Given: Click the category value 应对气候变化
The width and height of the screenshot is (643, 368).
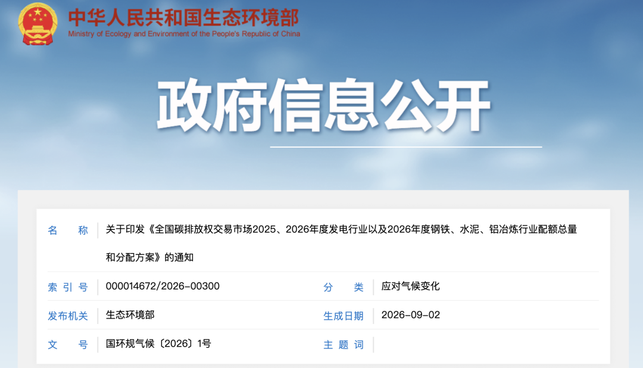Looking at the screenshot, I should [410, 286].
